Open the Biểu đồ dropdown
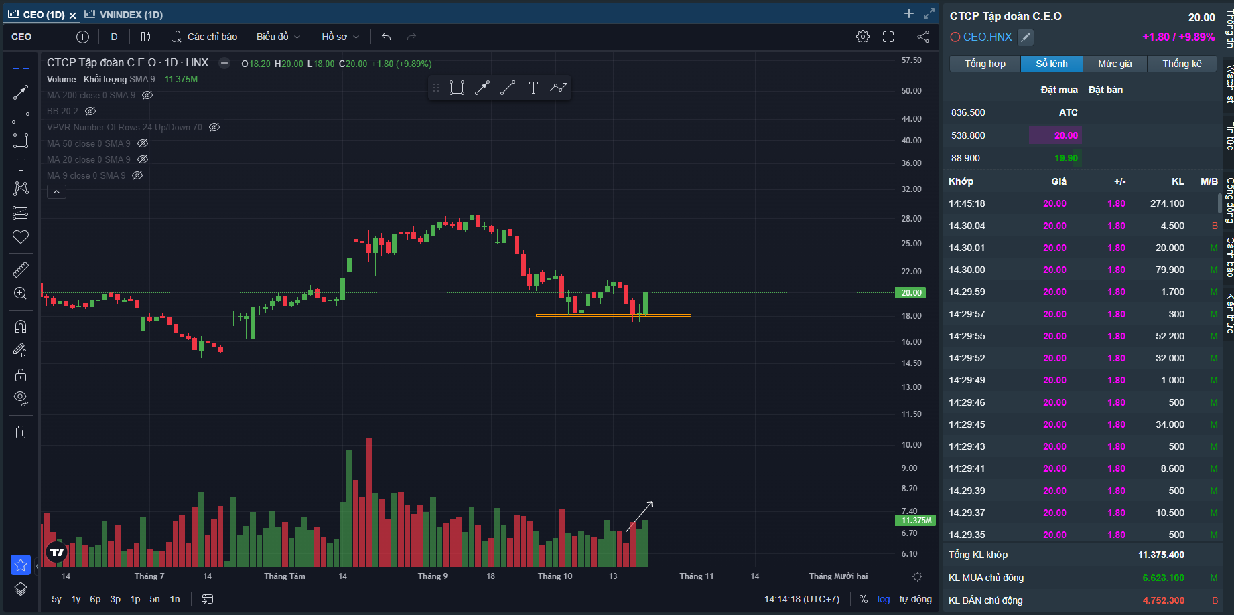The image size is (1234, 615). tap(278, 37)
